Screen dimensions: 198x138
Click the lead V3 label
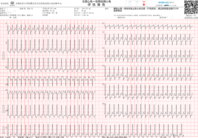(x=103, y=48)
